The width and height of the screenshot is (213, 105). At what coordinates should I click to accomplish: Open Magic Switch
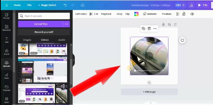click(x=47, y=5)
